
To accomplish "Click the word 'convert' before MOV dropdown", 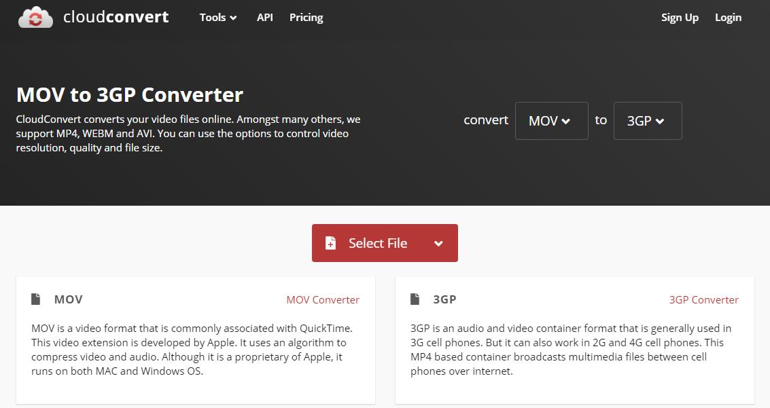I will [486, 120].
